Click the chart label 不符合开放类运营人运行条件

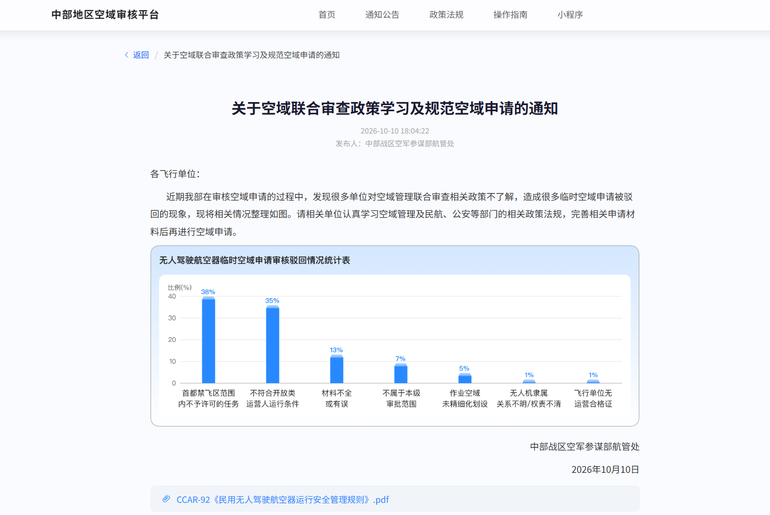(272, 398)
